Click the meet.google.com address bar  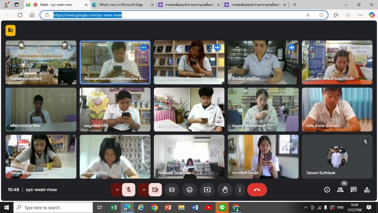coord(177,15)
